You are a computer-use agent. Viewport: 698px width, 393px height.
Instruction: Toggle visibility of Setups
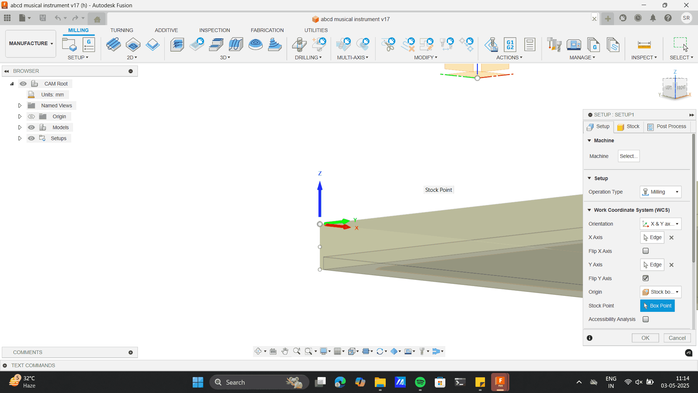(x=31, y=138)
